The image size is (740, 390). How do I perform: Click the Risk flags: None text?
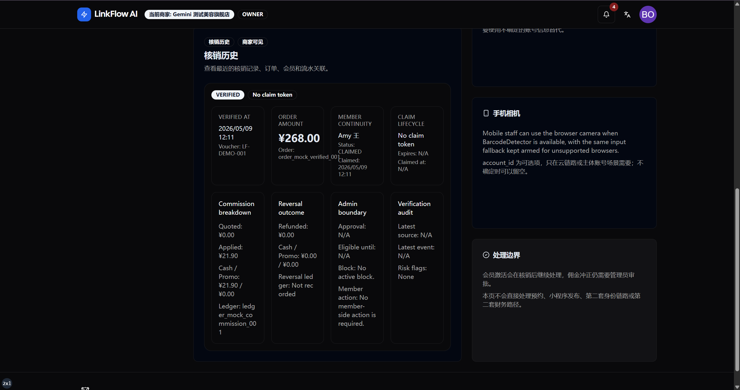pyautogui.click(x=412, y=272)
